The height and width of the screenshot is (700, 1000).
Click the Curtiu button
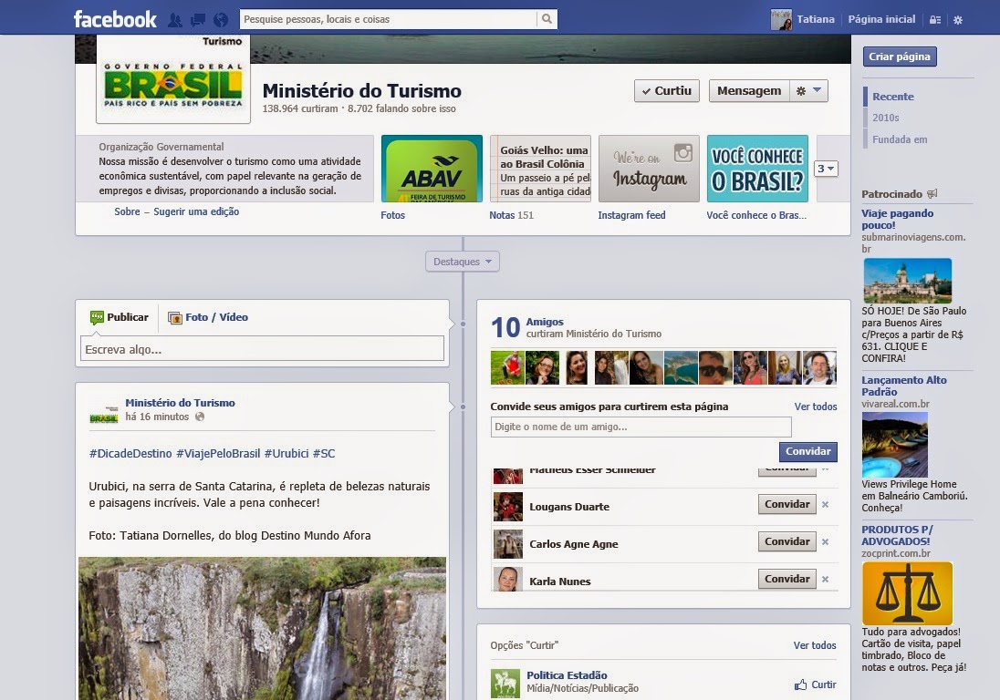pyautogui.click(x=666, y=91)
